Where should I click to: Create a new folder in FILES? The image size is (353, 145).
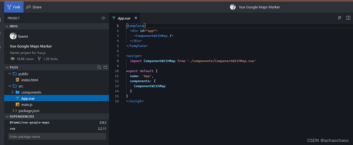[x=105, y=67]
